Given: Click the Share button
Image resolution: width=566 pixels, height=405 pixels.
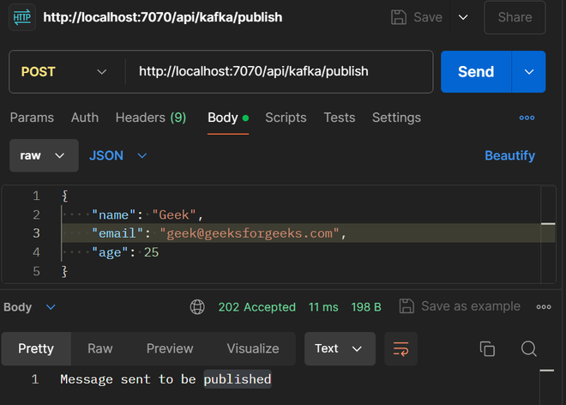Looking at the screenshot, I should coord(515,17).
